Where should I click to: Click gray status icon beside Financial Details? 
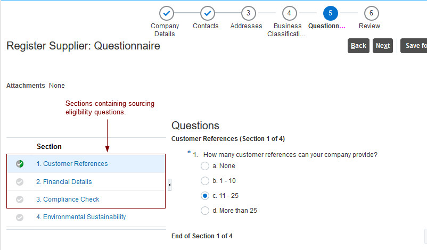tap(20, 182)
